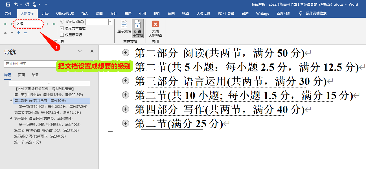The width and height of the screenshot is (366, 169).
Task: Move item up with the up triangle
Action: click(x=5, y=33)
